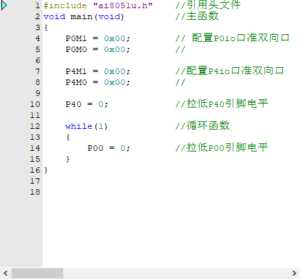Click the horizontal scrollbar left arrow

click(x=5, y=274)
